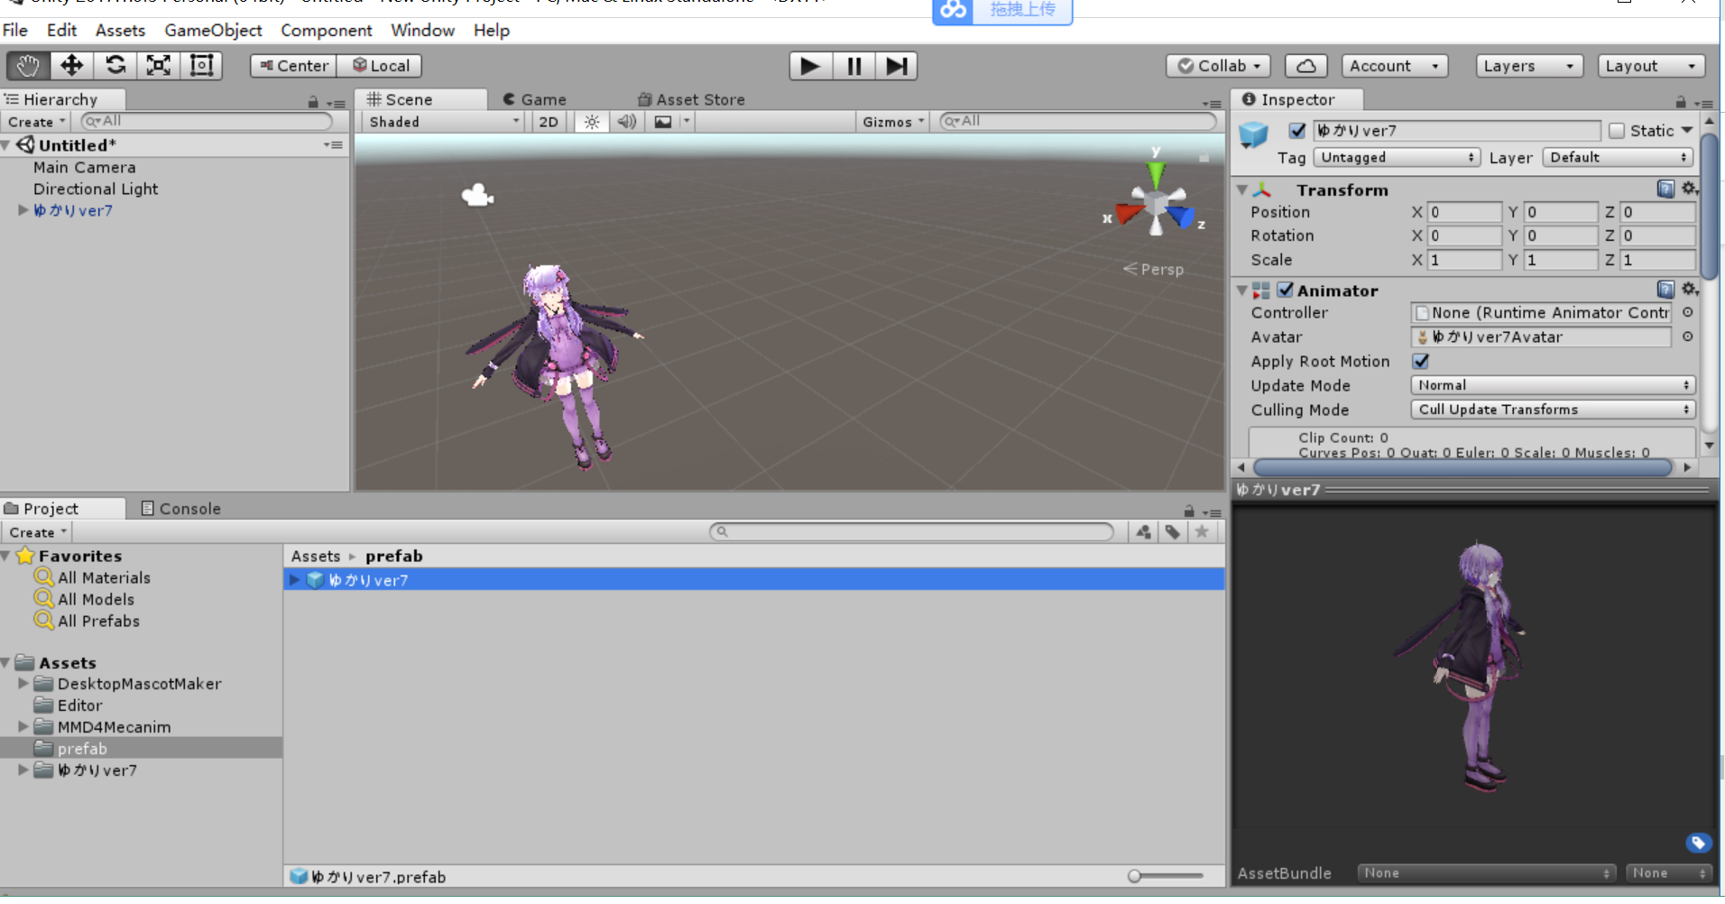Screen dimensions: 1725x904
Task: Click the Inspector lock icon
Action: pyautogui.click(x=1680, y=102)
